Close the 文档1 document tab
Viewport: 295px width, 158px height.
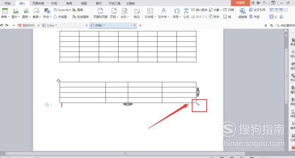[x=135, y=26]
